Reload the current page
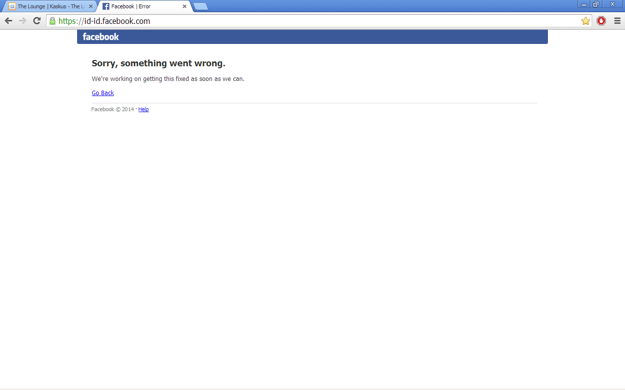The image size is (625, 390). (x=37, y=21)
